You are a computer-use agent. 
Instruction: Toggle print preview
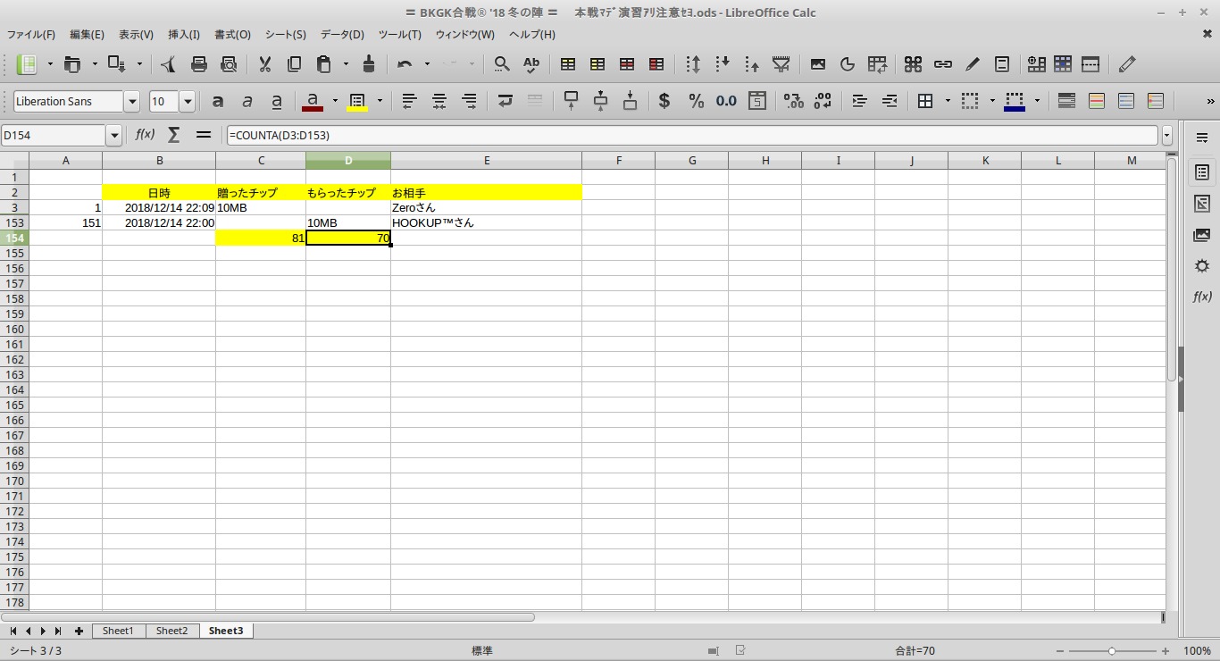[x=229, y=64]
